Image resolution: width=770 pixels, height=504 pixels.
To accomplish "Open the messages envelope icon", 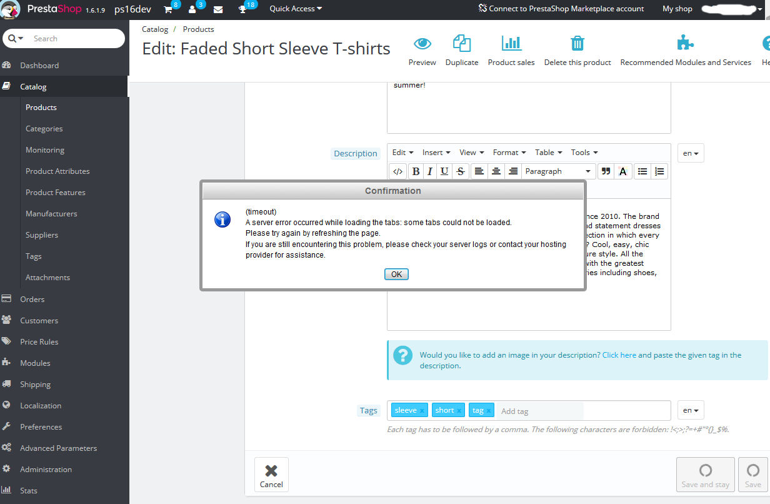I will tap(218, 9).
